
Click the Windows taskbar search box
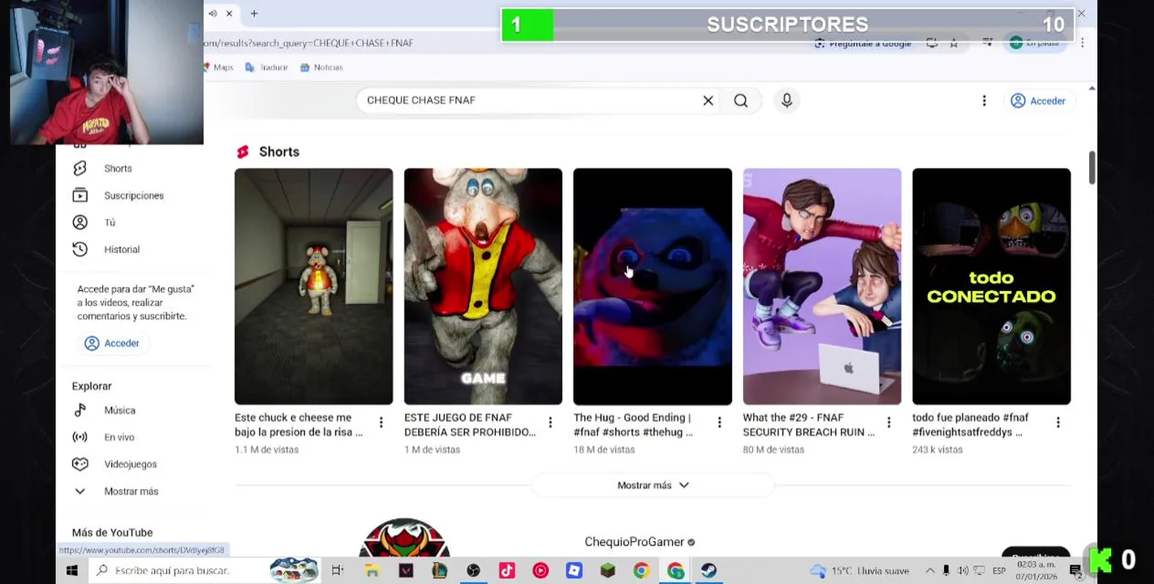(x=205, y=571)
